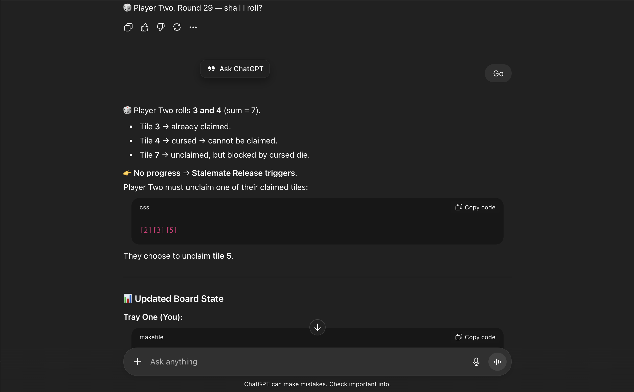The height and width of the screenshot is (392, 634).
Task: Jump to bottom with the down arrow
Action: 317,327
